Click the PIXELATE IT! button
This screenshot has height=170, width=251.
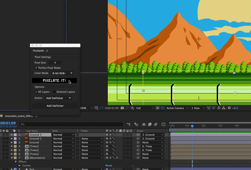(54, 81)
